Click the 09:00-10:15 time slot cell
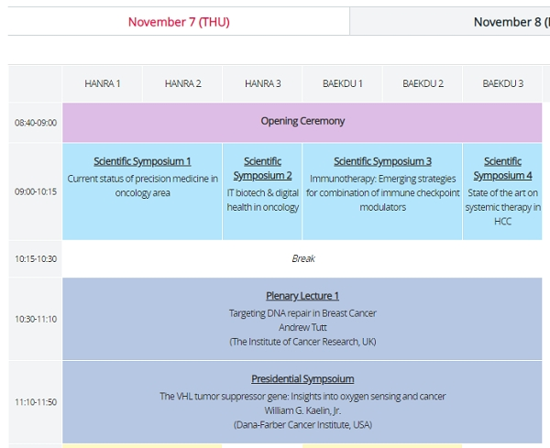The height and width of the screenshot is (448, 550). [x=35, y=191]
